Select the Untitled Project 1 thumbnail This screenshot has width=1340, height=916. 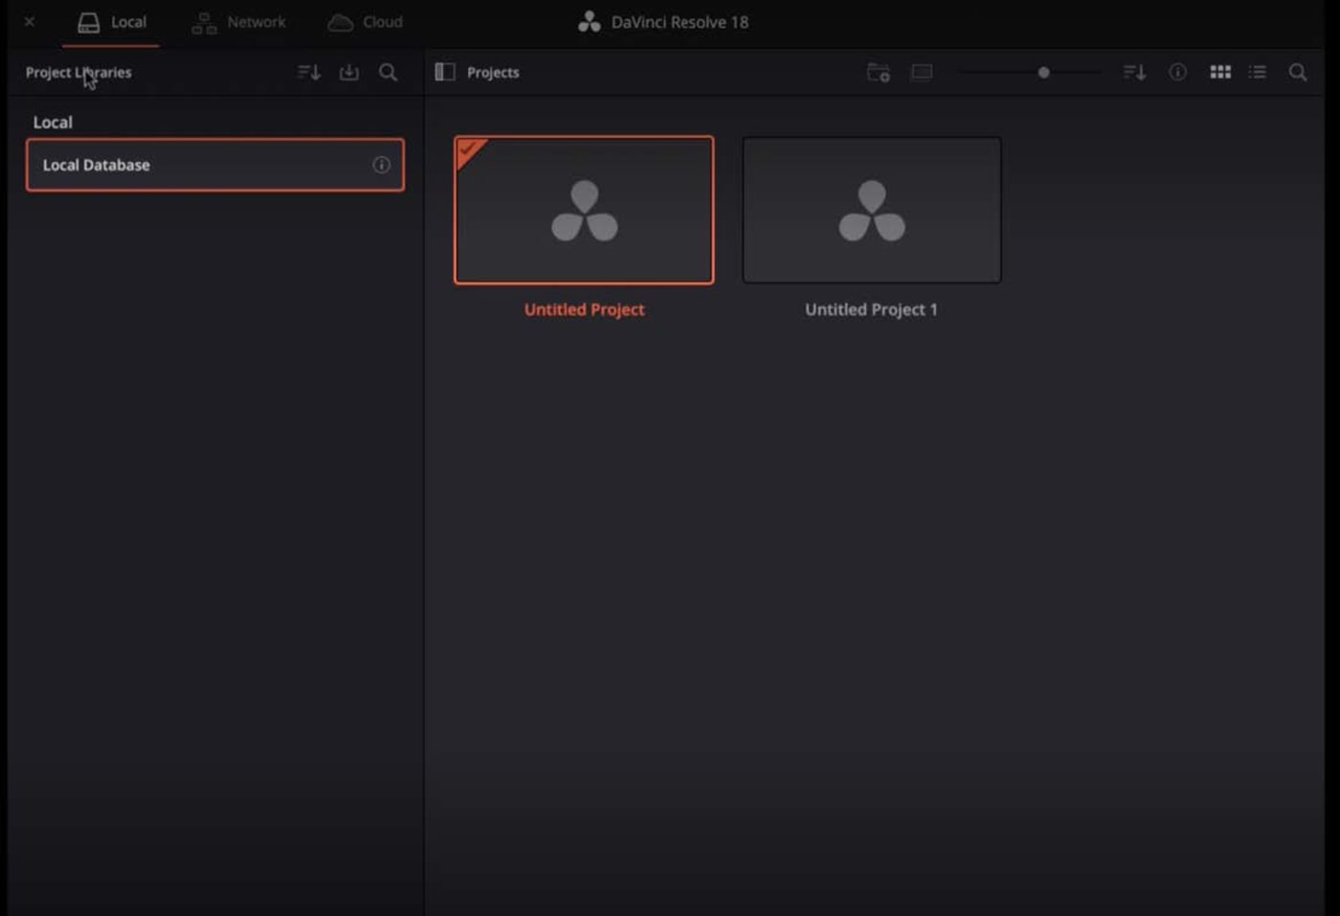pyautogui.click(x=872, y=210)
